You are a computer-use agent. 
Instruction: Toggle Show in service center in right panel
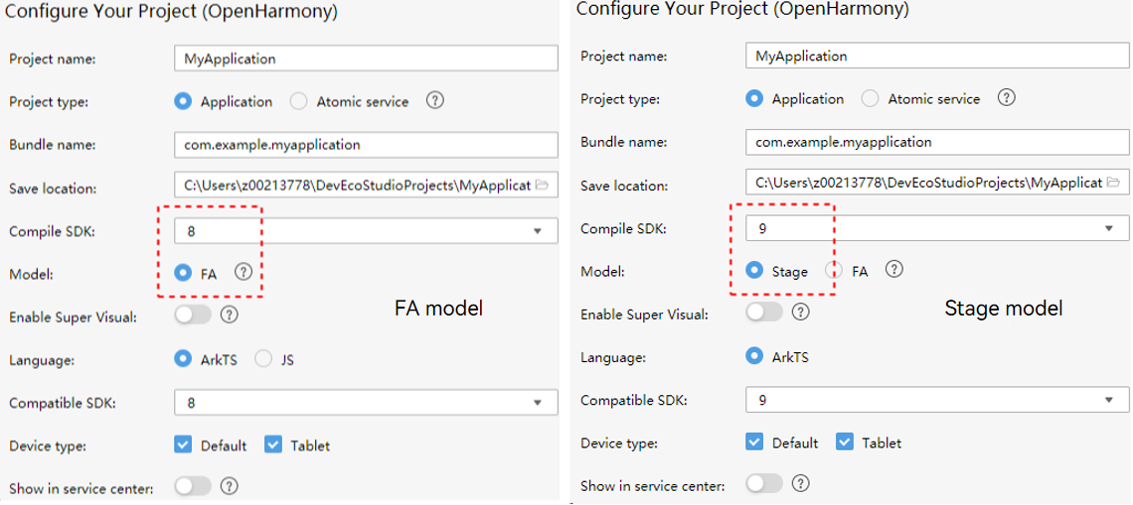point(764,482)
